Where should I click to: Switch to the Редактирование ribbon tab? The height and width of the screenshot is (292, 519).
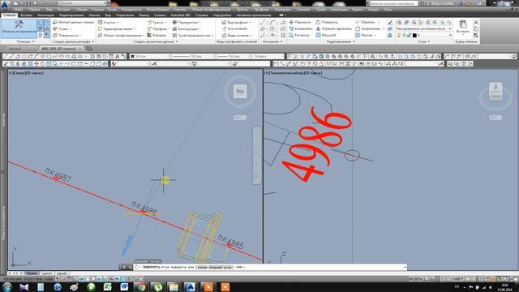71,15
